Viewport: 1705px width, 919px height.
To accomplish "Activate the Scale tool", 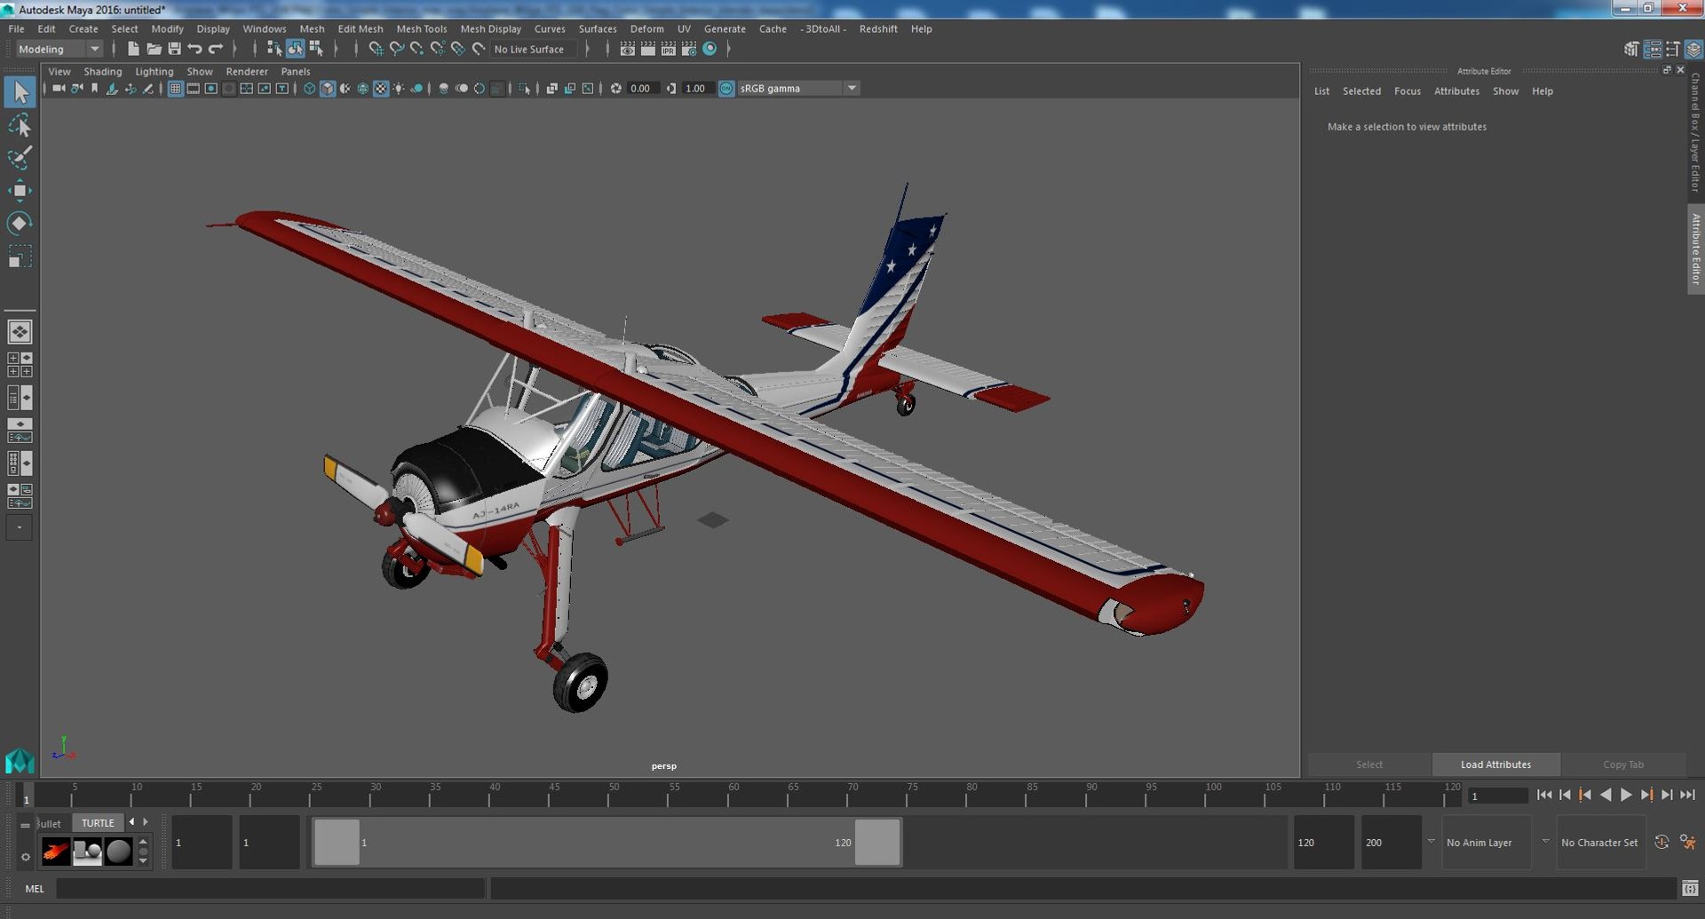I will click(x=20, y=257).
